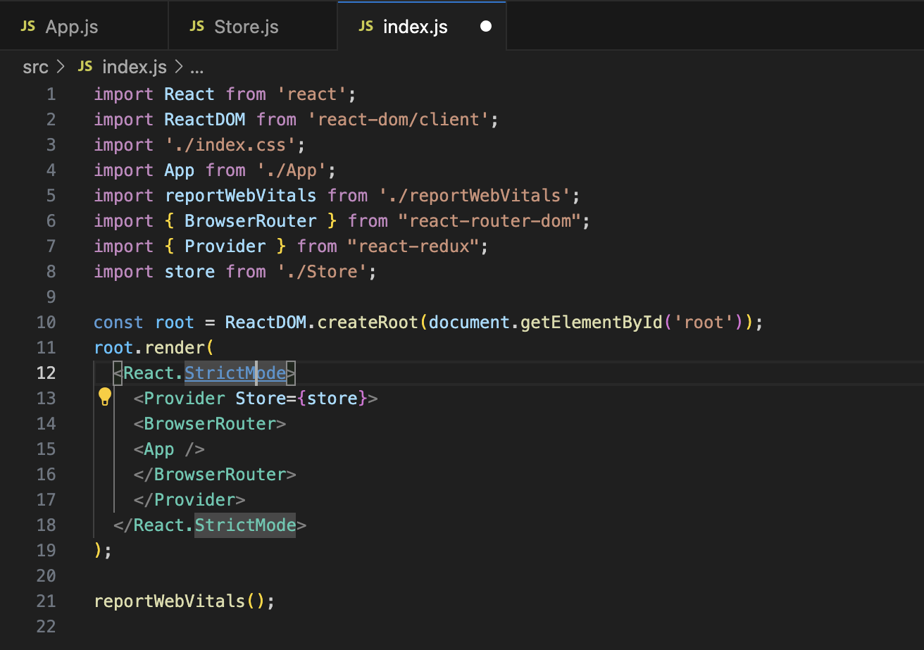Image resolution: width=924 pixels, height=650 pixels.
Task: Click the unsaved changes dot on index.js tab
Action: (x=486, y=25)
